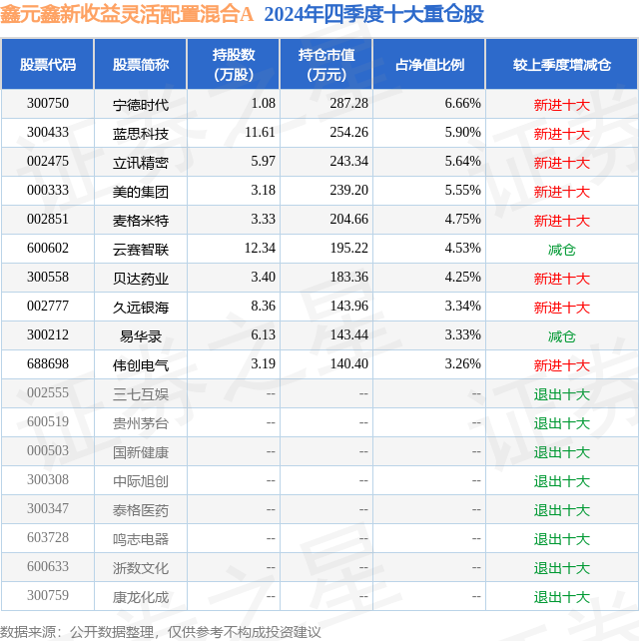
Task: Click share count 12.34
Action: pos(260,249)
